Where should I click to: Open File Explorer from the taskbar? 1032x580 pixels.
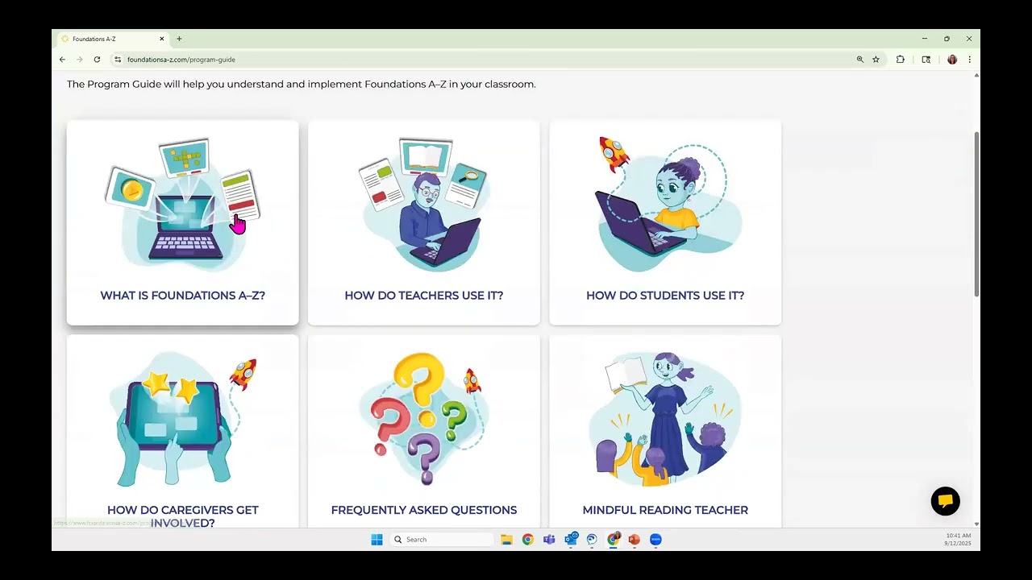click(x=506, y=540)
